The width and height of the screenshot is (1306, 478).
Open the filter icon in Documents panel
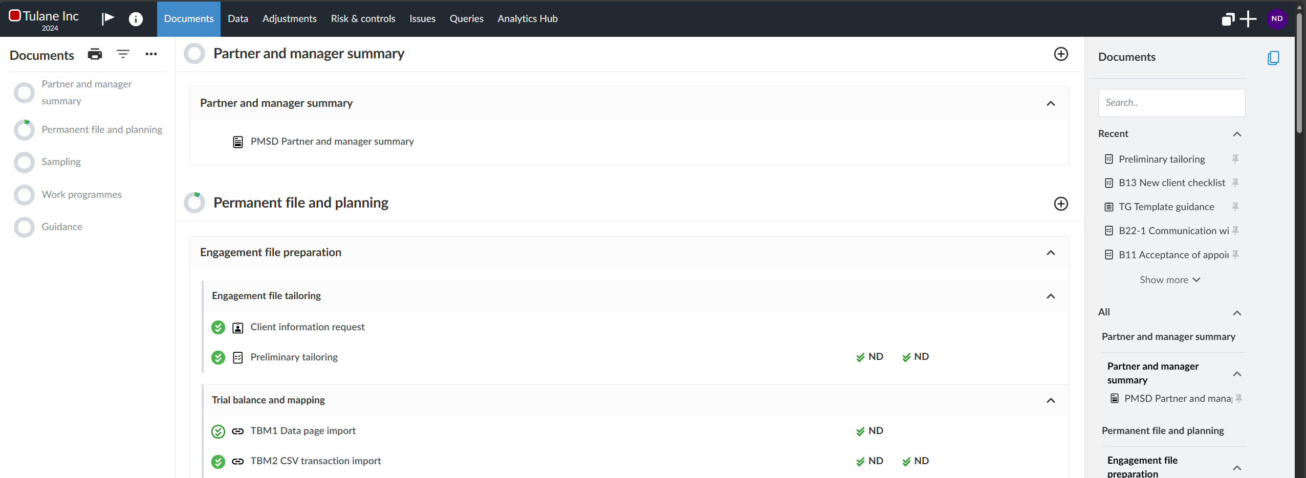tap(123, 54)
